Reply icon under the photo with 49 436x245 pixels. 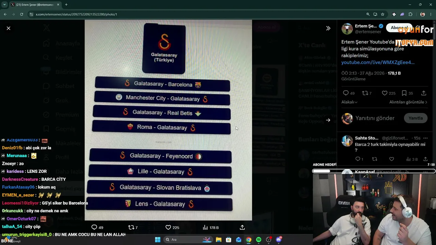[94, 227]
